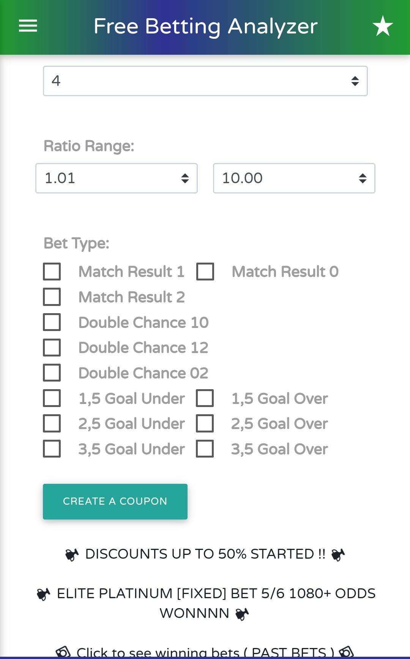This screenshot has height=659, width=410.
Task: Tap the star favorites icon
Action: coord(383,26)
